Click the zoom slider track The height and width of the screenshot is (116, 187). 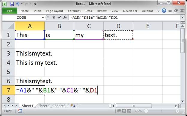pyautogui.click(x=162, y=111)
